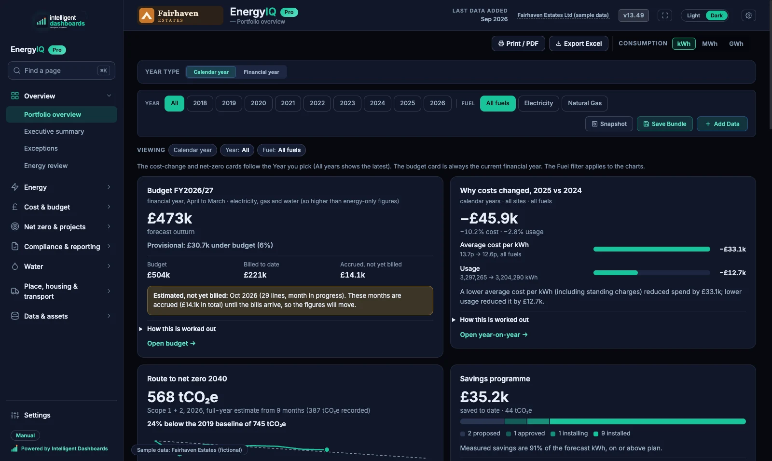Click Fairhaven Estates Ltd sample data label

tap(563, 15)
